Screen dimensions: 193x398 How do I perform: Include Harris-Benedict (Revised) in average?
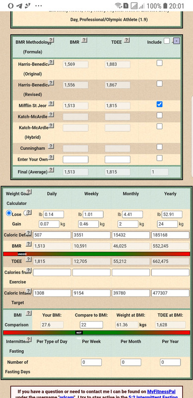click(159, 84)
